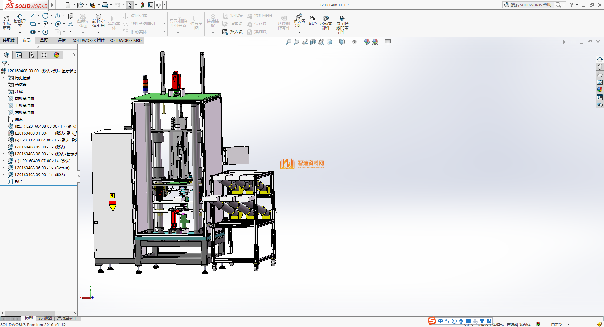Click the Spline sketch tool
This screenshot has height=327, width=604.
58,16
